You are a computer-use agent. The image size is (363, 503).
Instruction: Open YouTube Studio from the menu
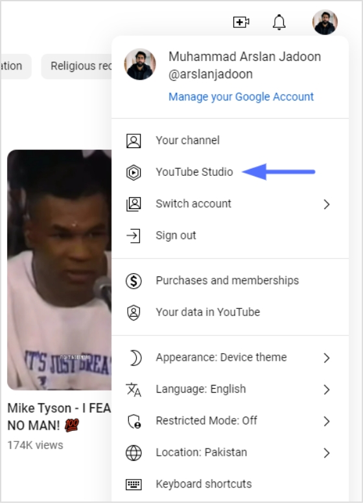230,172
